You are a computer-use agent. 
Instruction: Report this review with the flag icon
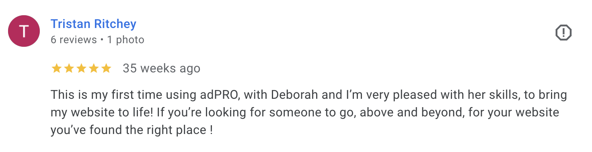pos(563,32)
